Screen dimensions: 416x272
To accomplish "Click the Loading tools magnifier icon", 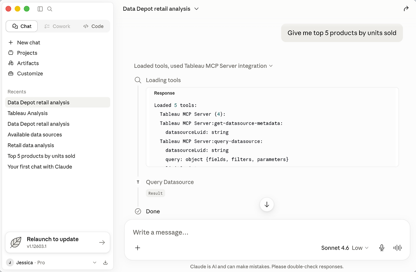I will click(x=138, y=80).
